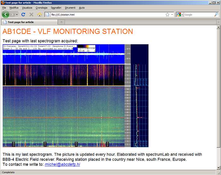The width and height of the screenshot is (221, 175).
Task: Open the Strumenti menu
Action: 70,8
